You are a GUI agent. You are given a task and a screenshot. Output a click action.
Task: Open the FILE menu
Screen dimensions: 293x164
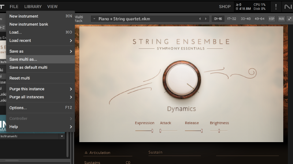point(14,7)
